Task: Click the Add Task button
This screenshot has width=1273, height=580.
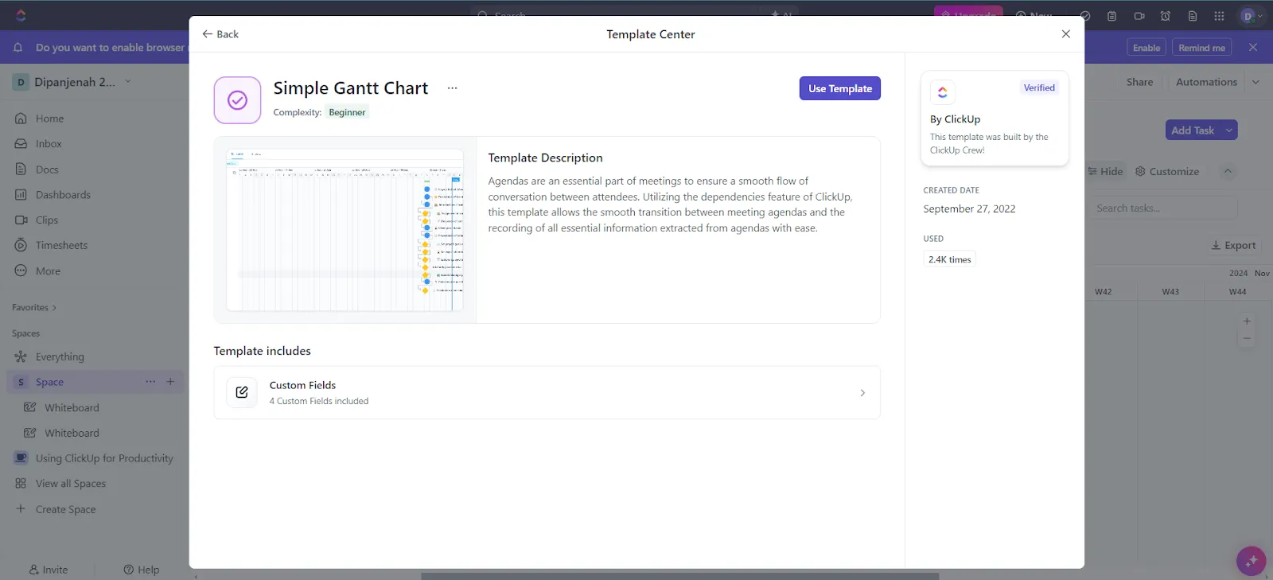Action: pyautogui.click(x=1193, y=130)
